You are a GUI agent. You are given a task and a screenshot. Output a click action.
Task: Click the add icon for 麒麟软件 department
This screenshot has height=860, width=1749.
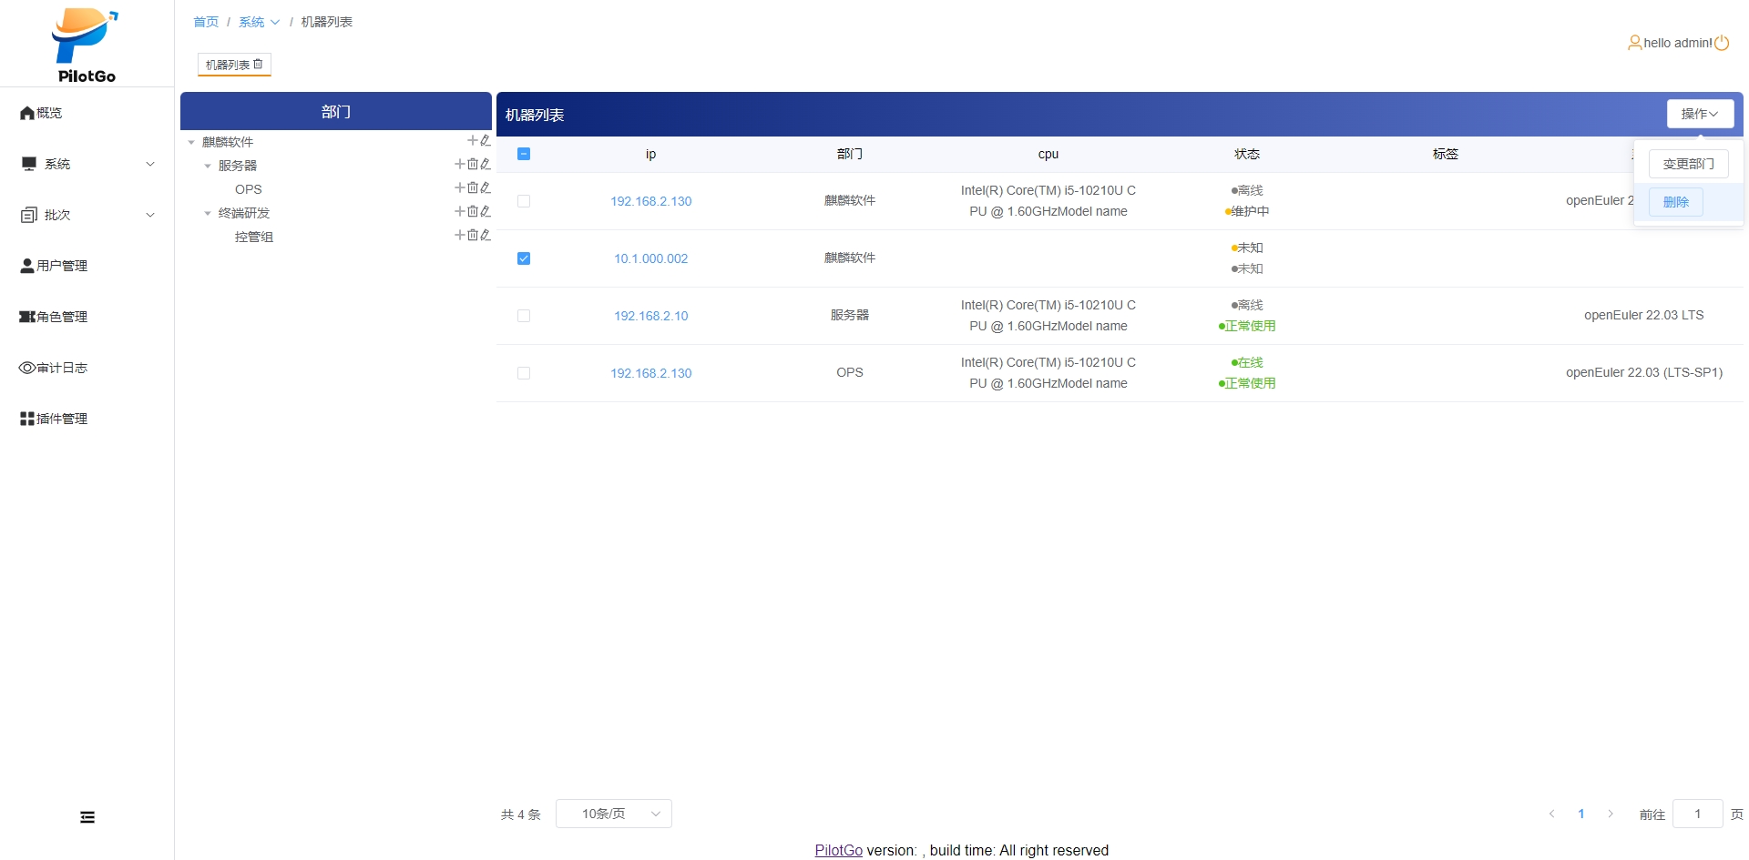472,140
